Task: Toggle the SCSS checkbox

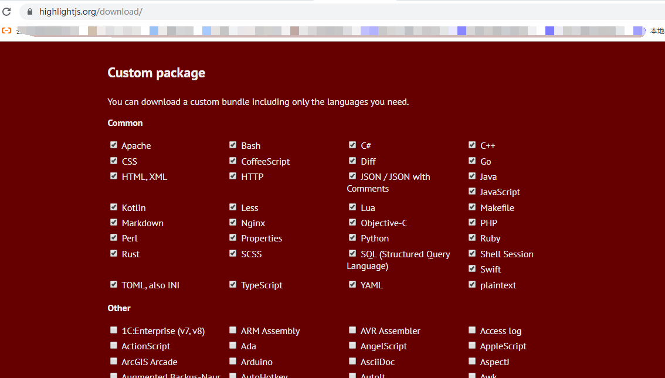Action: 233,253
